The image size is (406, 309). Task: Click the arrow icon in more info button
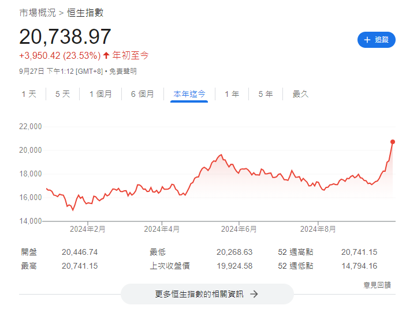(254, 294)
